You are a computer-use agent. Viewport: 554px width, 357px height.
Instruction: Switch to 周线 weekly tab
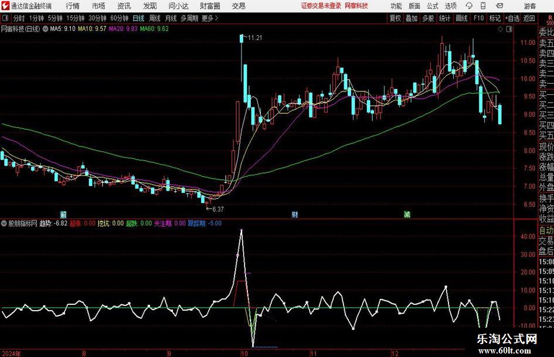click(155, 18)
